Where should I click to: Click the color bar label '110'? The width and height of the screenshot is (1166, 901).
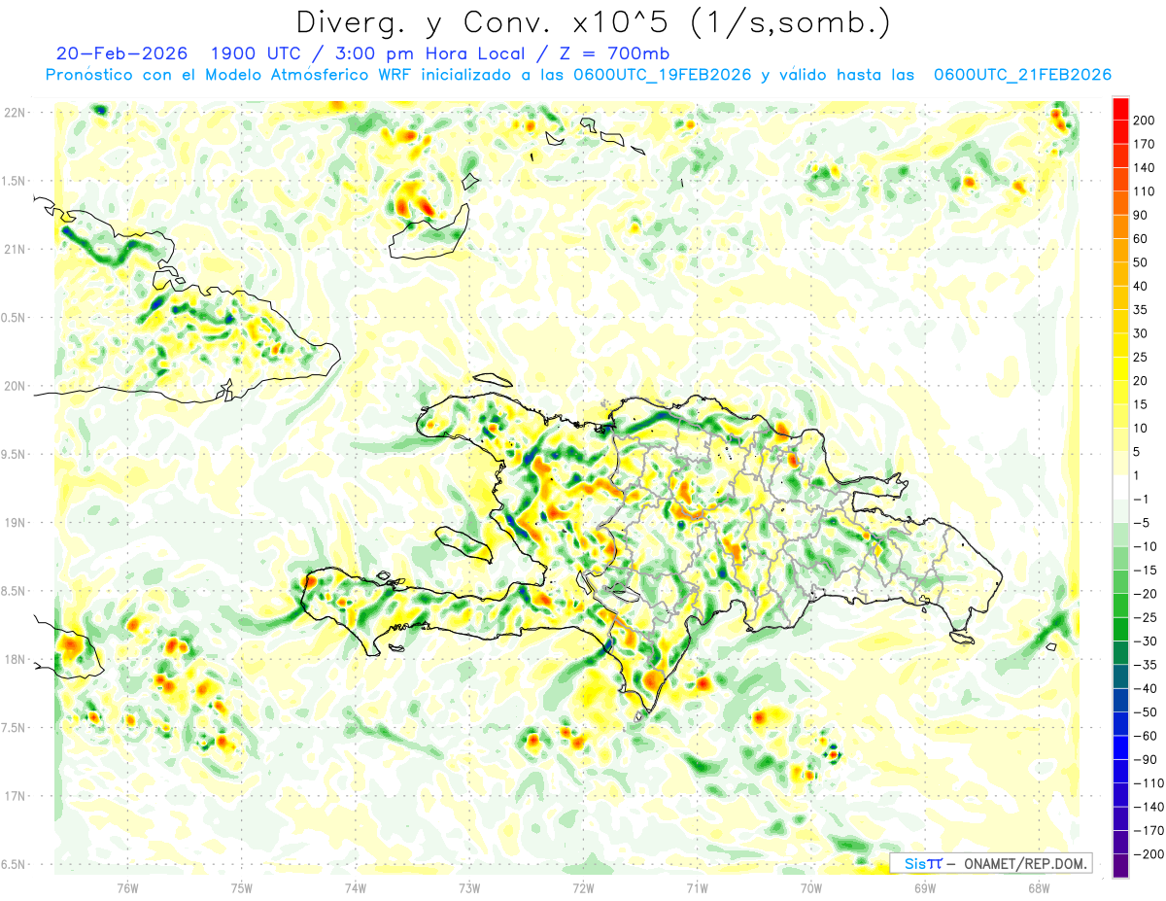pos(1146,191)
